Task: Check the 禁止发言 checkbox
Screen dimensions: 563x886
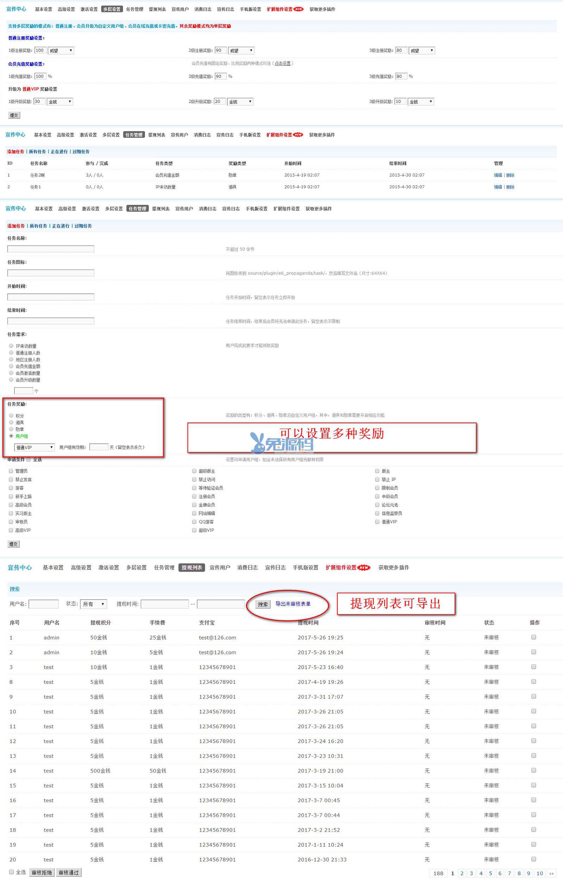Action: [x=11, y=480]
